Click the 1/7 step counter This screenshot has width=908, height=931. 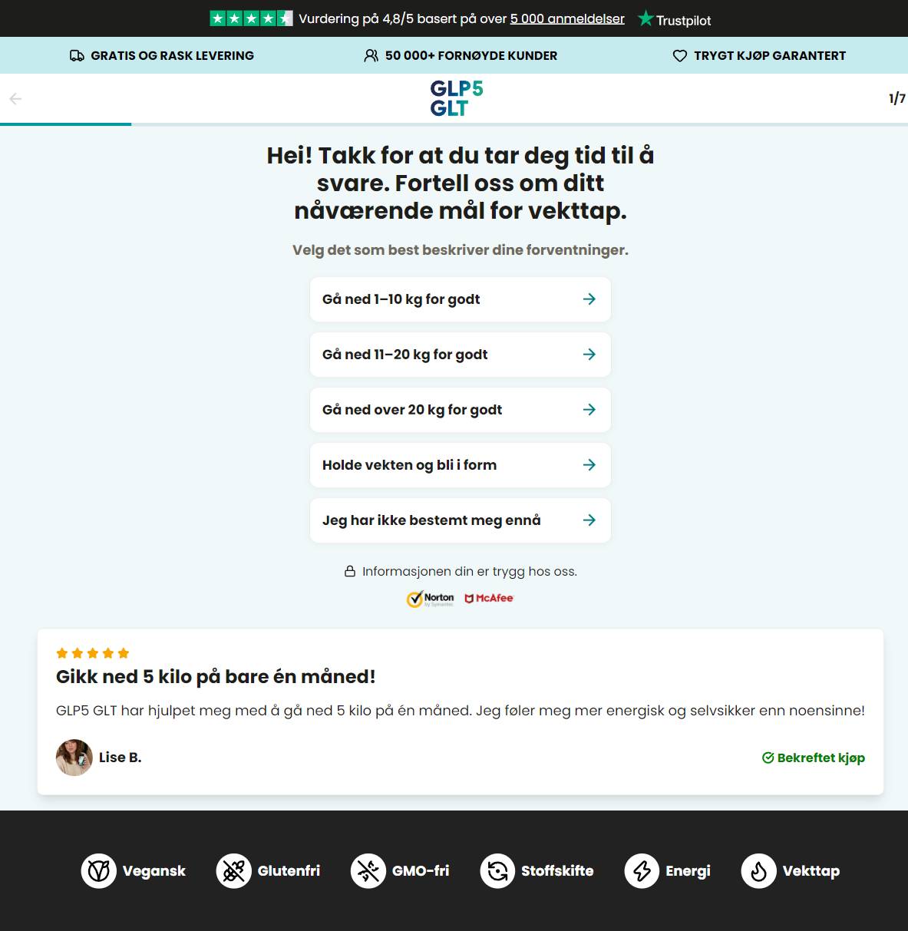(x=896, y=98)
